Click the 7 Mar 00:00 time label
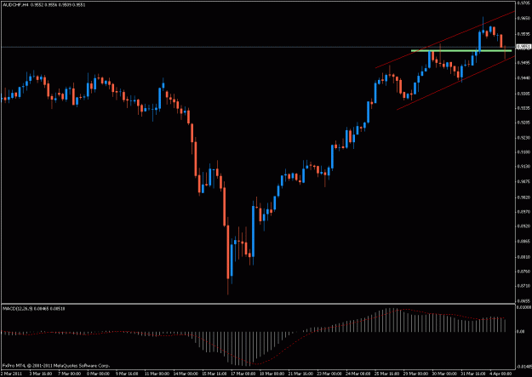 69,374
